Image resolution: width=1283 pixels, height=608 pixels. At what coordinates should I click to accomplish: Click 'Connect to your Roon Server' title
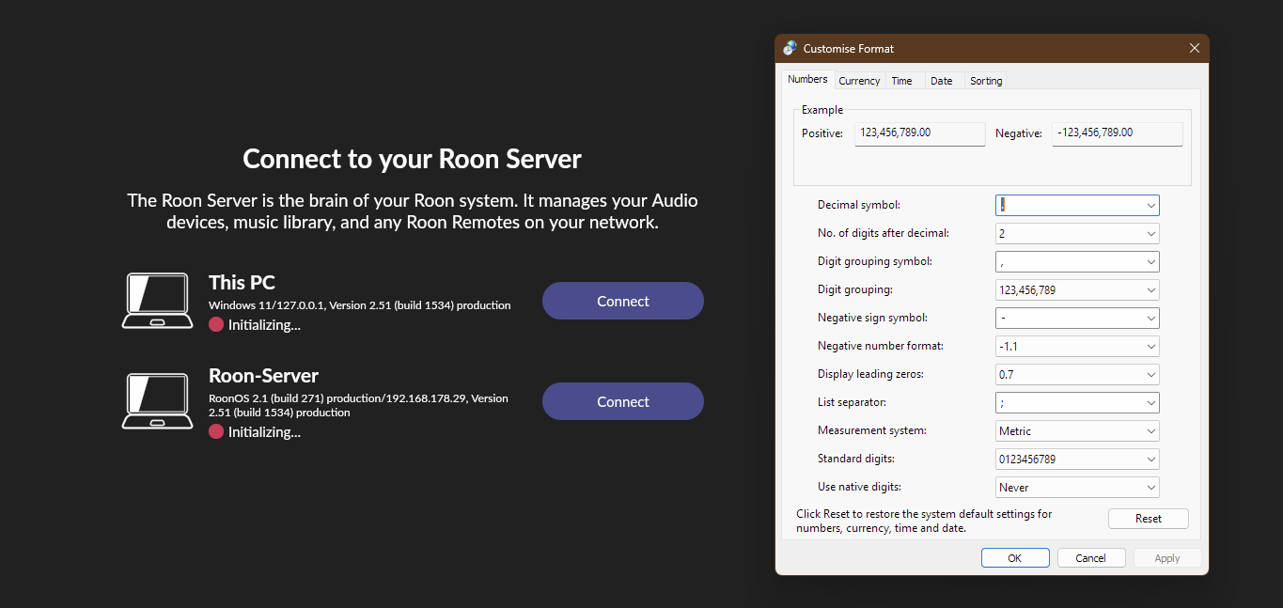[x=413, y=158]
